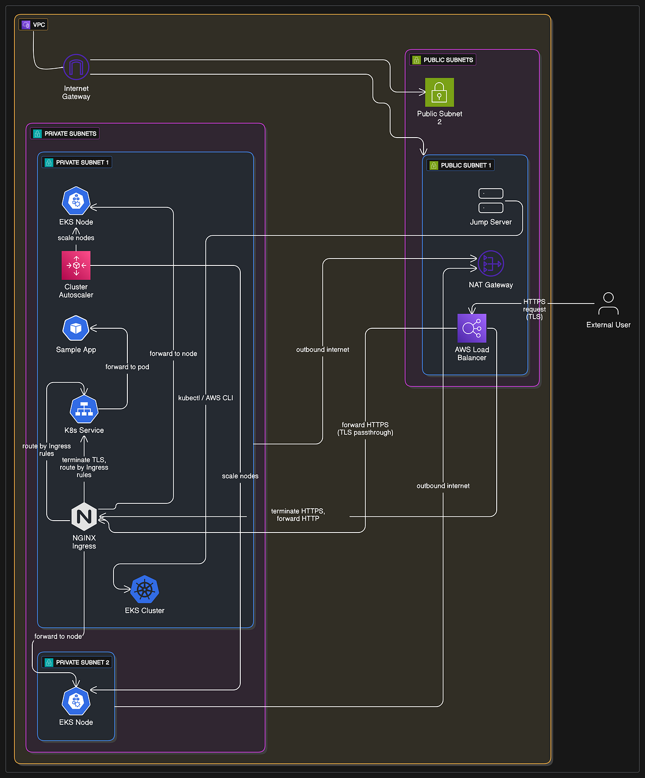Expand the PRIVATE SUBNET 1 container label

pyautogui.click(x=76, y=162)
